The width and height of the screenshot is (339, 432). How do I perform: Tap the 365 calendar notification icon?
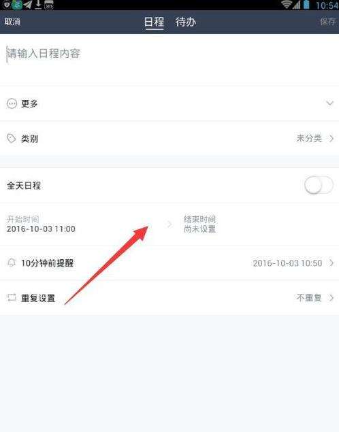[49, 5]
